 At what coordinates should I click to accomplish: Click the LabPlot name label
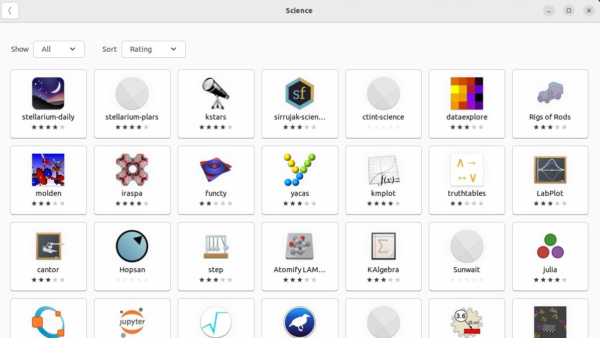(x=550, y=193)
